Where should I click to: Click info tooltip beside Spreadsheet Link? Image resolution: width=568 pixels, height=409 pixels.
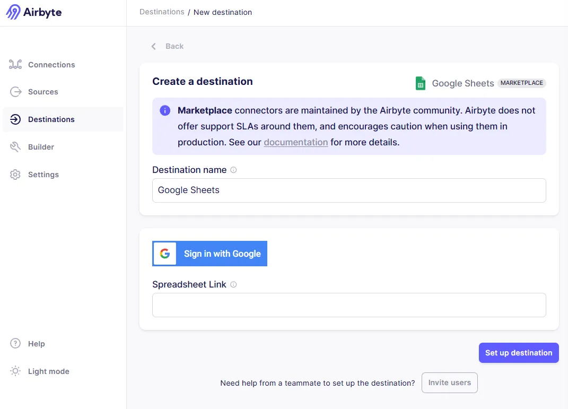point(234,284)
